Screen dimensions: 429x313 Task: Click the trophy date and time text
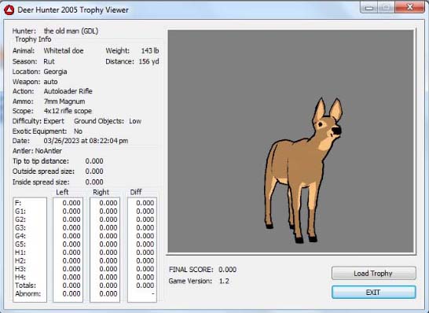point(86,141)
